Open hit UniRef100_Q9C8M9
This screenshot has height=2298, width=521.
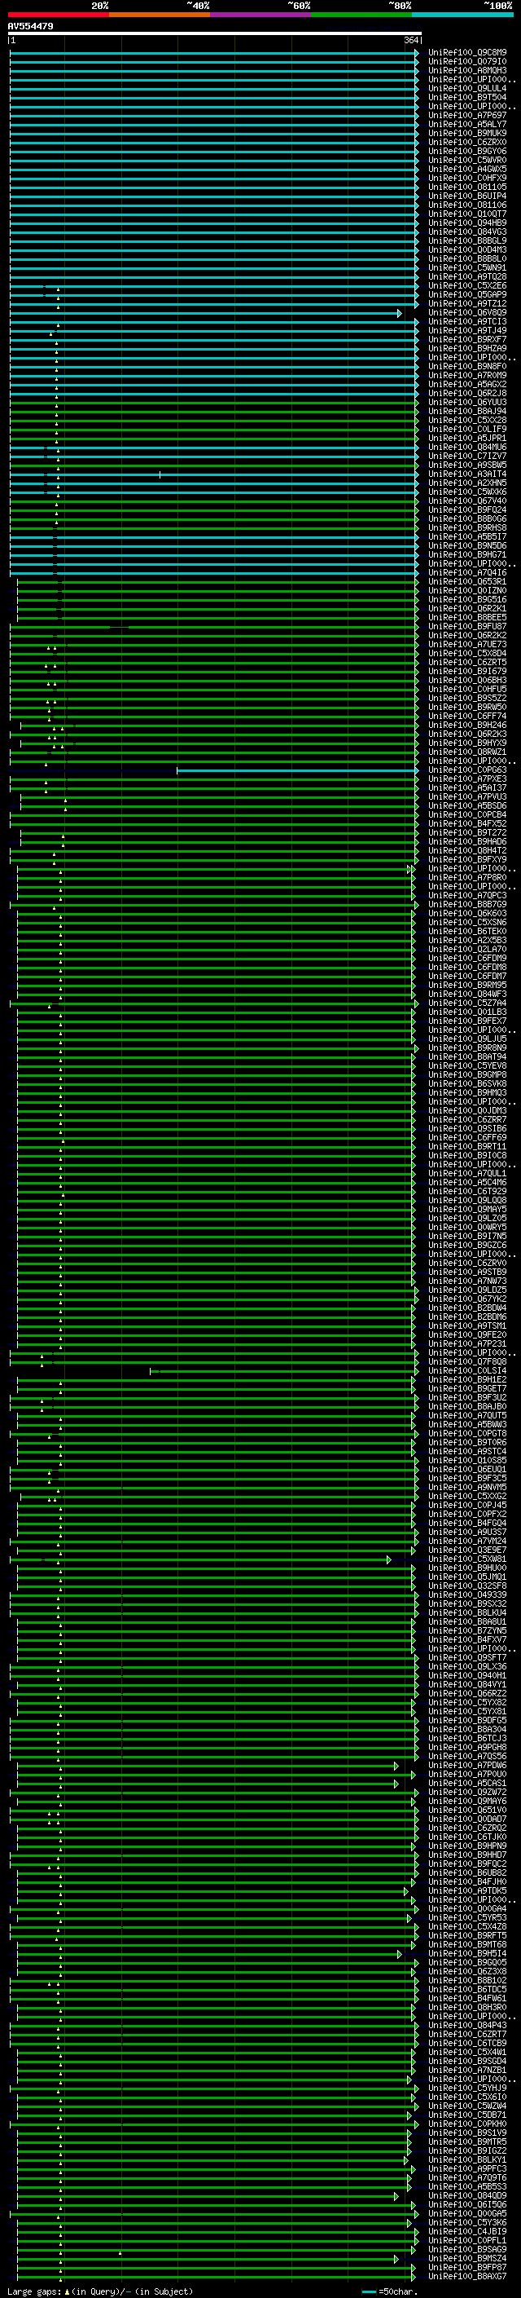[467, 53]
